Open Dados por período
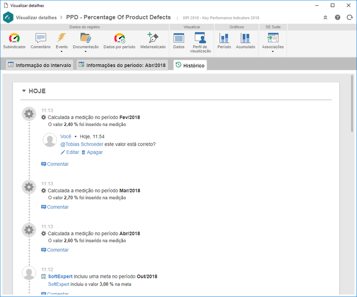The image size is (357, 297). [119, 41]
